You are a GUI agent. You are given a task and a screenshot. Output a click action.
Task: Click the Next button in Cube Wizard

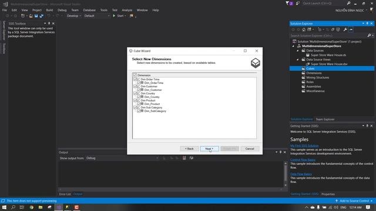[209, 148]
